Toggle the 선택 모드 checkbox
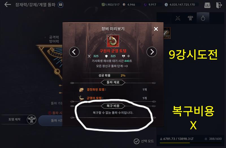226x148 pixels. click(136, 141)
